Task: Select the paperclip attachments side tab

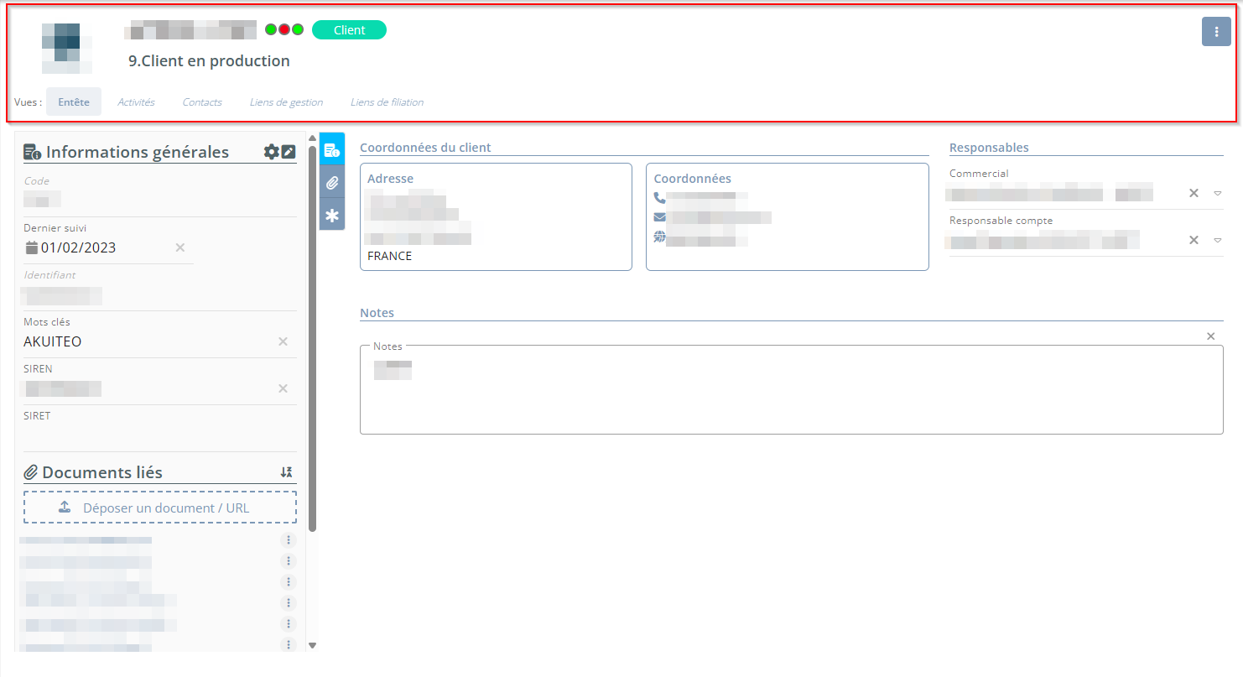Action: 332,183
